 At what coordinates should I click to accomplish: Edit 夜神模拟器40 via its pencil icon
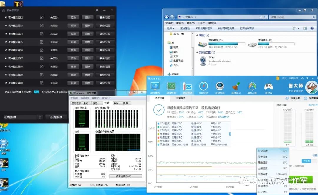[x=42, y=83]
